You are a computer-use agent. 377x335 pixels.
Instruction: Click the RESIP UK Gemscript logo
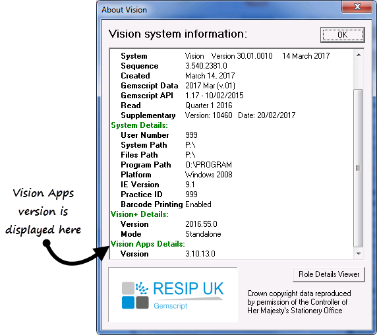coord(173,295)
